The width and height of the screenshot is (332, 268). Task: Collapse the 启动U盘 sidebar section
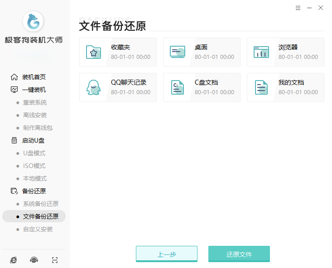(x=33, y=140)
